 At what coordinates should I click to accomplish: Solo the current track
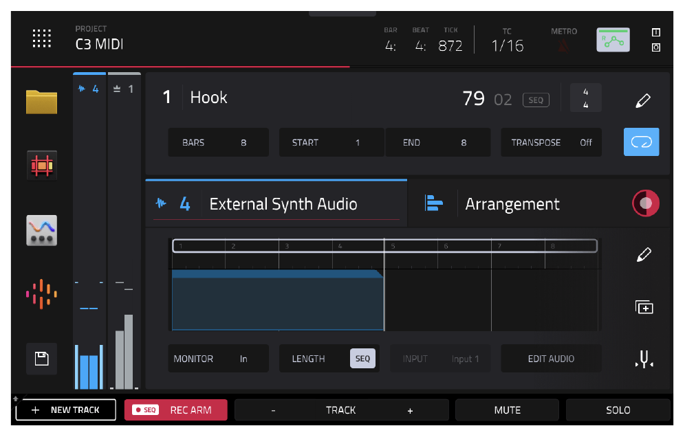pyautogui.click(x=618, y=410)
